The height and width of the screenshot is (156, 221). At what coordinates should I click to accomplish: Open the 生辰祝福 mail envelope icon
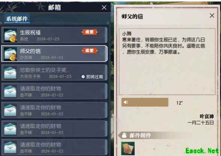point(11,35)
